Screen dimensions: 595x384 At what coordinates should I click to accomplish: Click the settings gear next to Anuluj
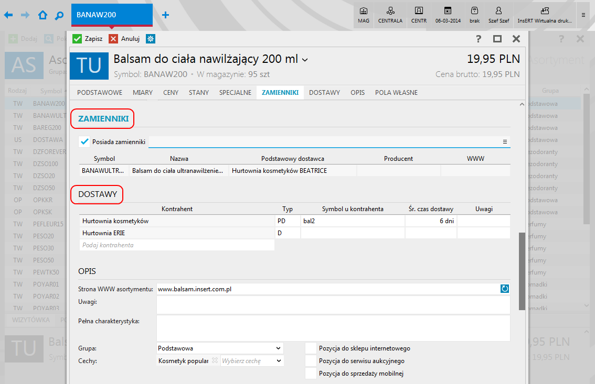coord(151,39)
